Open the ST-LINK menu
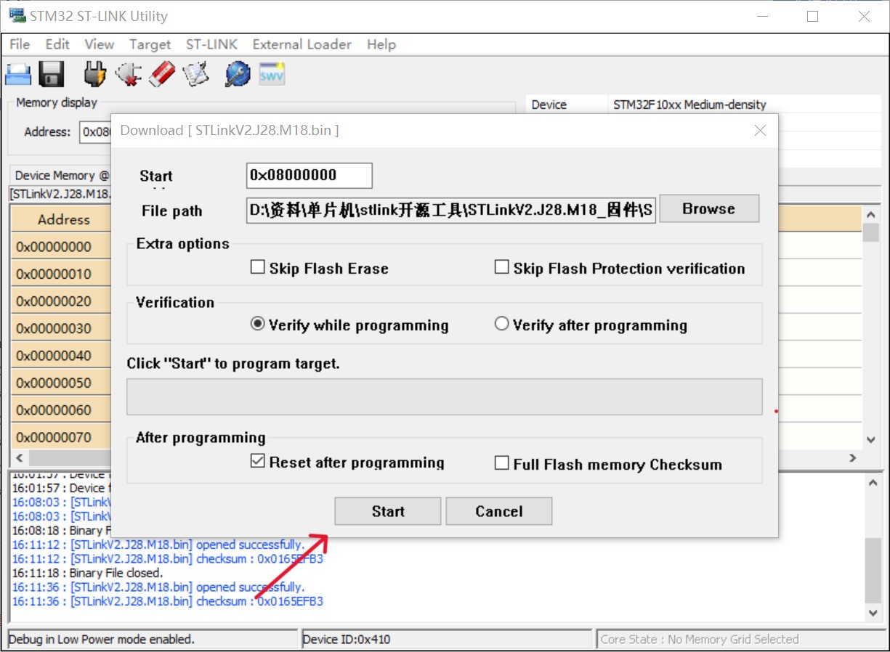Viewport: 890px width, 652px height. pos(211,44)
